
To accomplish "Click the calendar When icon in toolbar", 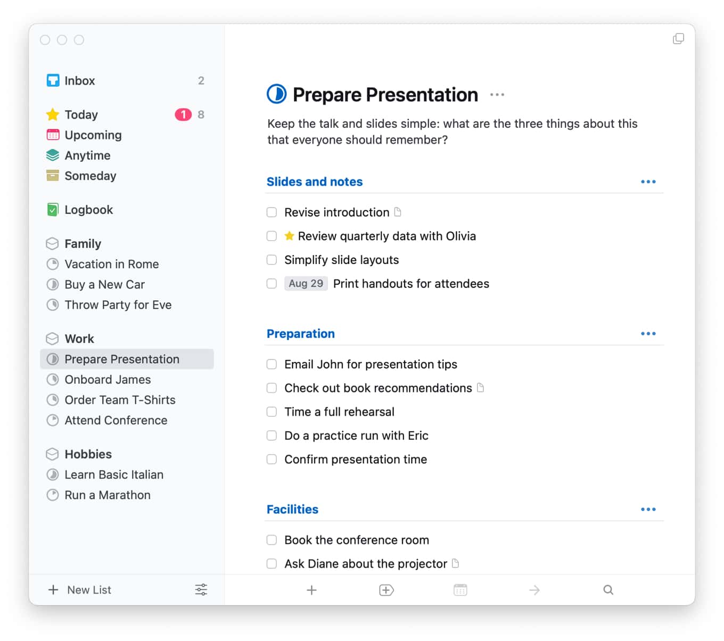I will point(460,590).
